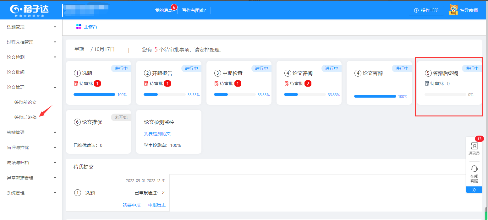Screen dimensions: 488x220
Task: Click the 通讯录 contacts icon
Action: 474,146
